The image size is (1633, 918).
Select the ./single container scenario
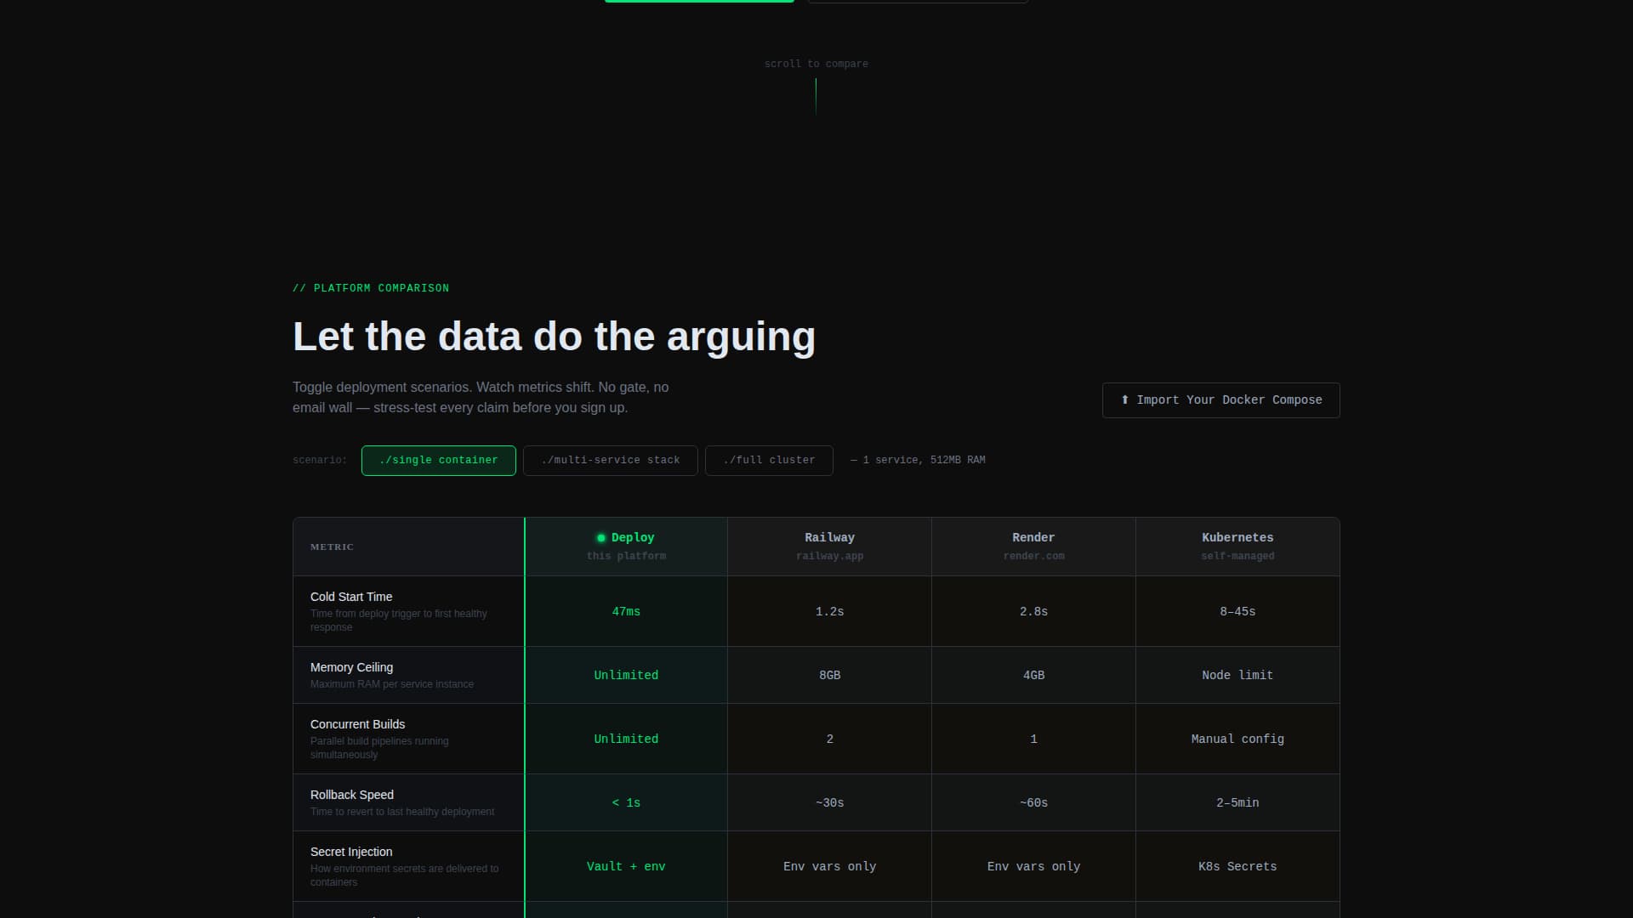(438, 461)
